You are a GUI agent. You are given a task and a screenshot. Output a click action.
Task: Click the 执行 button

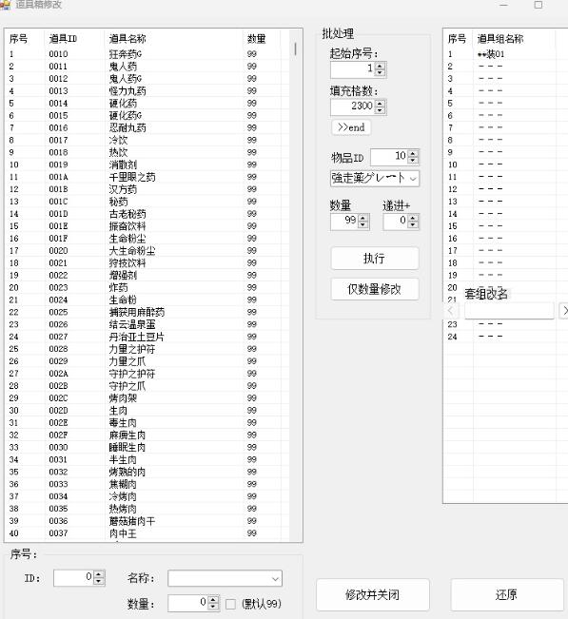(375, 259)
